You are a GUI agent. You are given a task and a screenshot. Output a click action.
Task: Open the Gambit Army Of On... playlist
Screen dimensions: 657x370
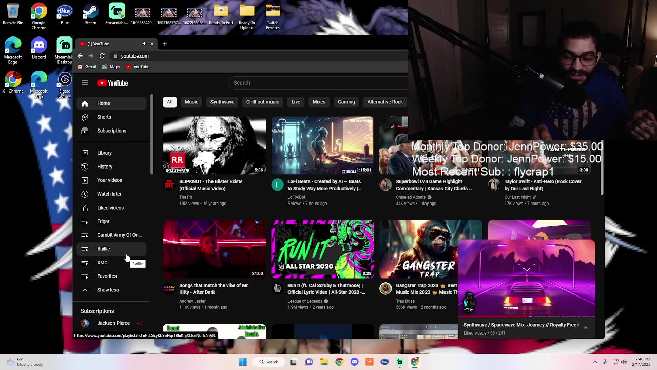111,235
